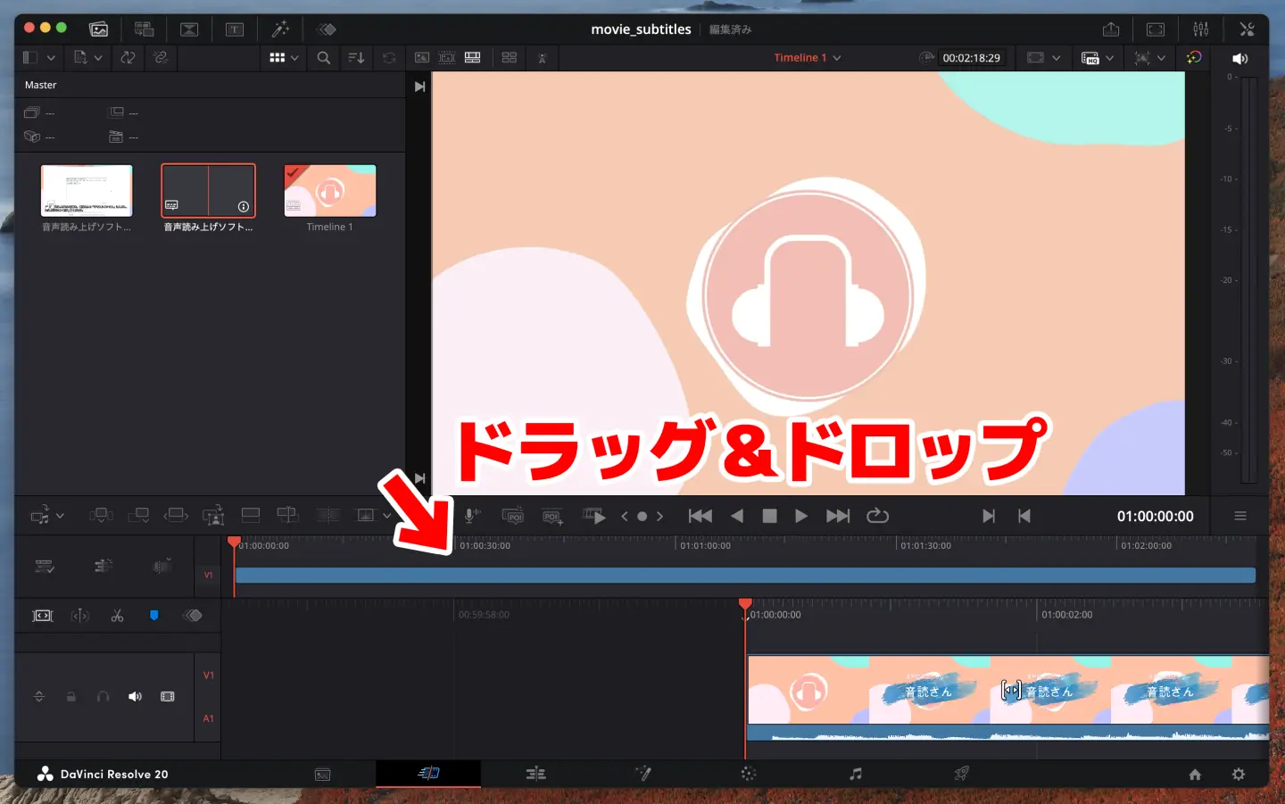Click the Boring Detector icon above the timeline

pyautogui.click(x=542, y=57)
